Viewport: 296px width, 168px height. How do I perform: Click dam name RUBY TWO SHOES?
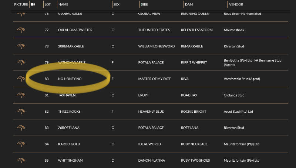(x=195, y=160)
